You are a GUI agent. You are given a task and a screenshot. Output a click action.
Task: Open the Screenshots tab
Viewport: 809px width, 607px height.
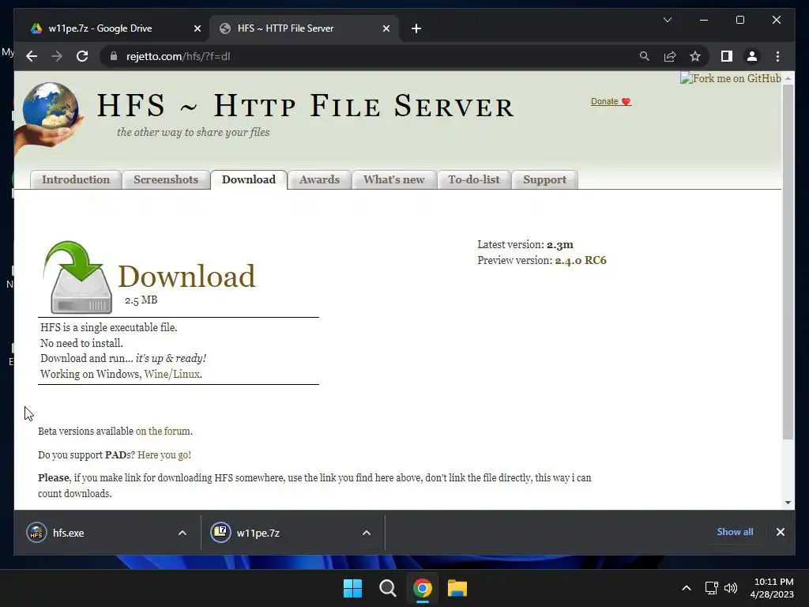(166, 179)
